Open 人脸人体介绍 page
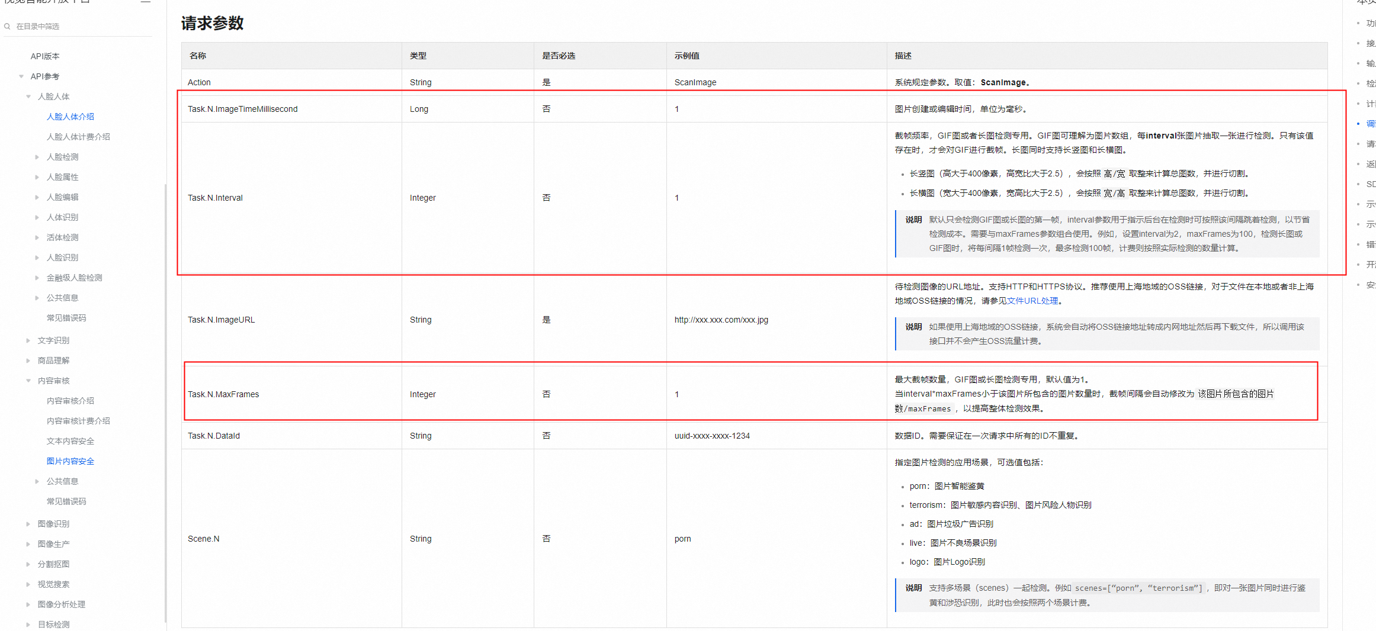Viewport: 1376px width, 631px height. pyautogui.click(x=70, y=117)
